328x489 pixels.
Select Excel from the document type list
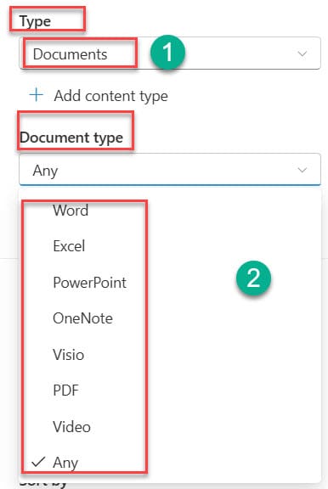(69, 246)
